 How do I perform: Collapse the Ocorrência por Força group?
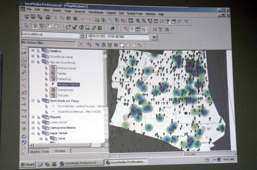(33, 101)
